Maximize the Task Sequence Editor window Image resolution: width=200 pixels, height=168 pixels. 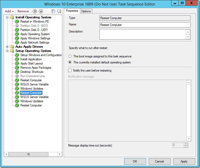182,3
